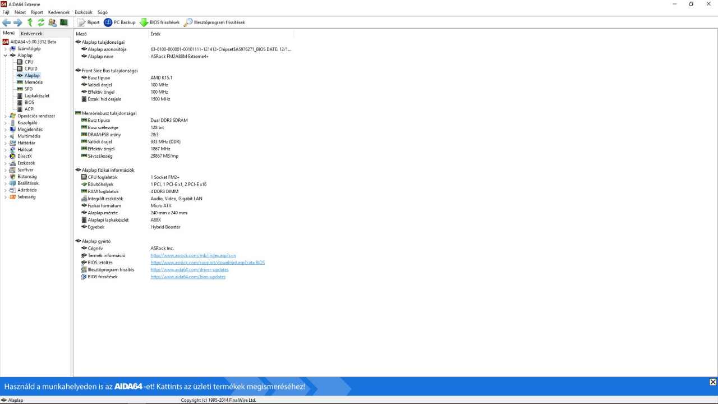Click the DRAM:FSB arány row
This screenshot has width=718, height=404.
[x=184, y=135]
